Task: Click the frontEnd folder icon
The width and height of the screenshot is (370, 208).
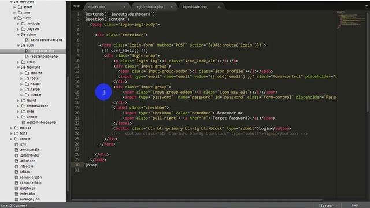Action: 23,68
